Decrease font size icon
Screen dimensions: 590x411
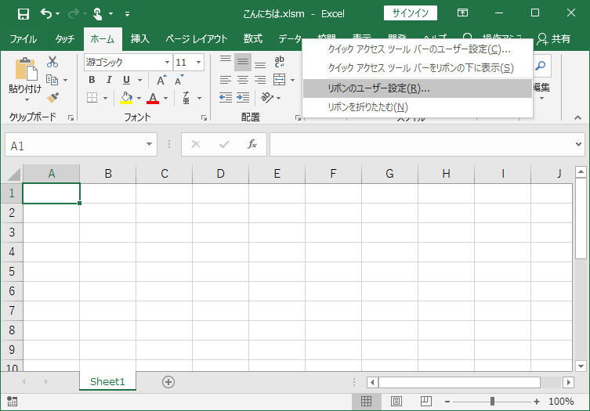(179, 80)
